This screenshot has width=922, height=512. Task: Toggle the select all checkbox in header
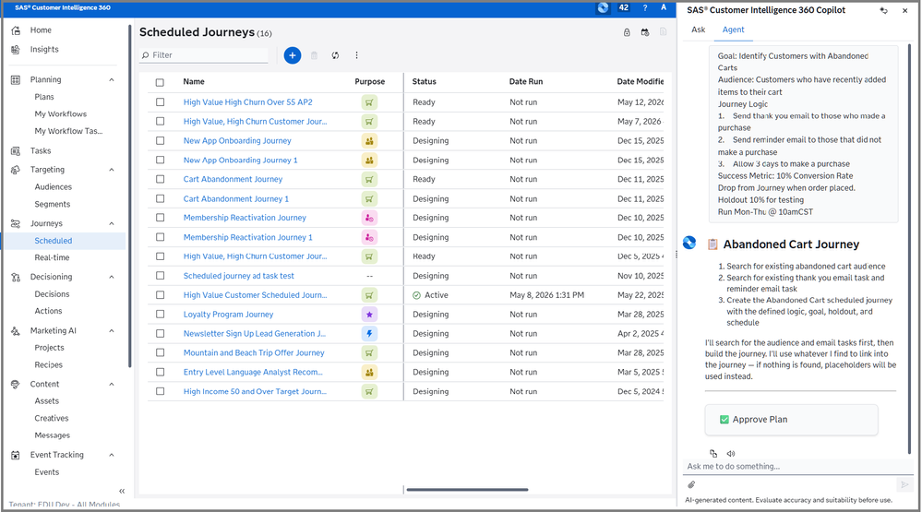(160, 82)
